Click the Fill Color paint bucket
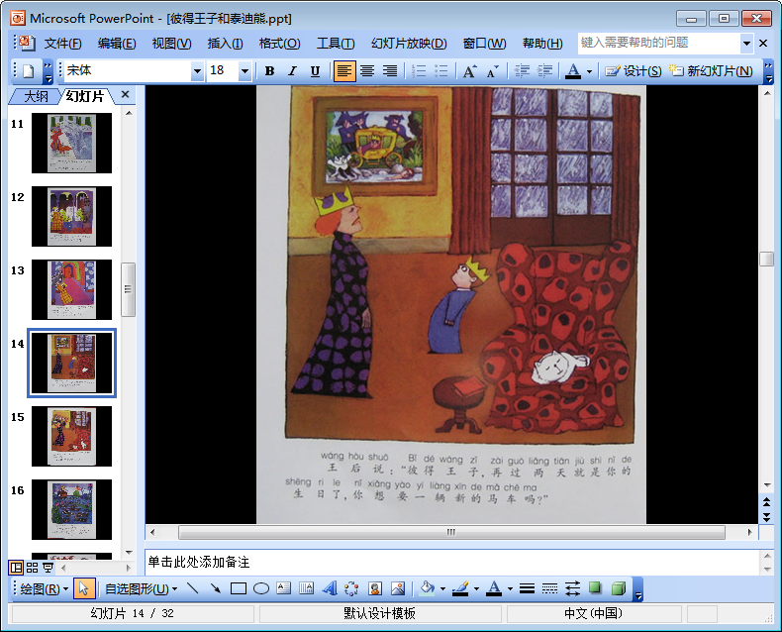Viewport: 782px width, 632px height. pyautogui.click(x=428, y=589)
